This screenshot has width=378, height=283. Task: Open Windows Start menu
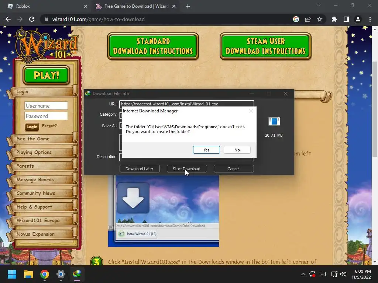[x=12, y=274]
